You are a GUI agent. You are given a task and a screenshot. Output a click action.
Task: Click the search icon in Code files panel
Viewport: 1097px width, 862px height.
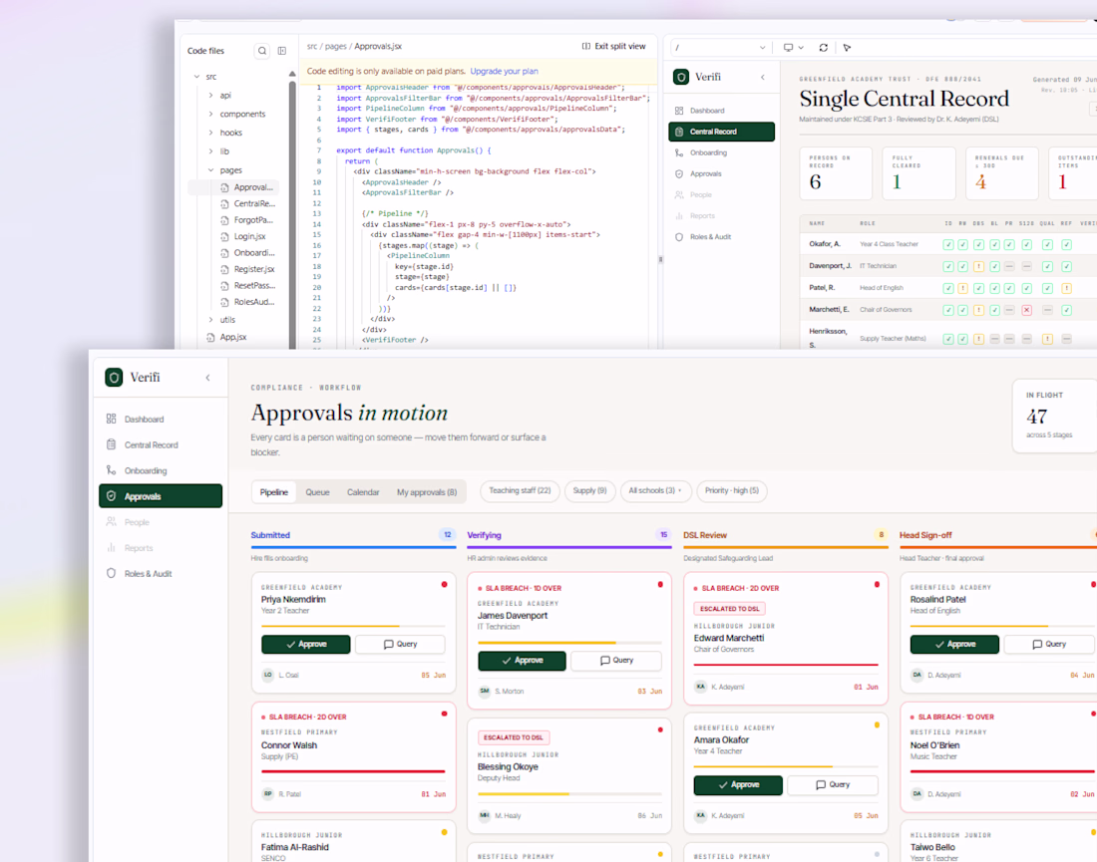[262, 51]
